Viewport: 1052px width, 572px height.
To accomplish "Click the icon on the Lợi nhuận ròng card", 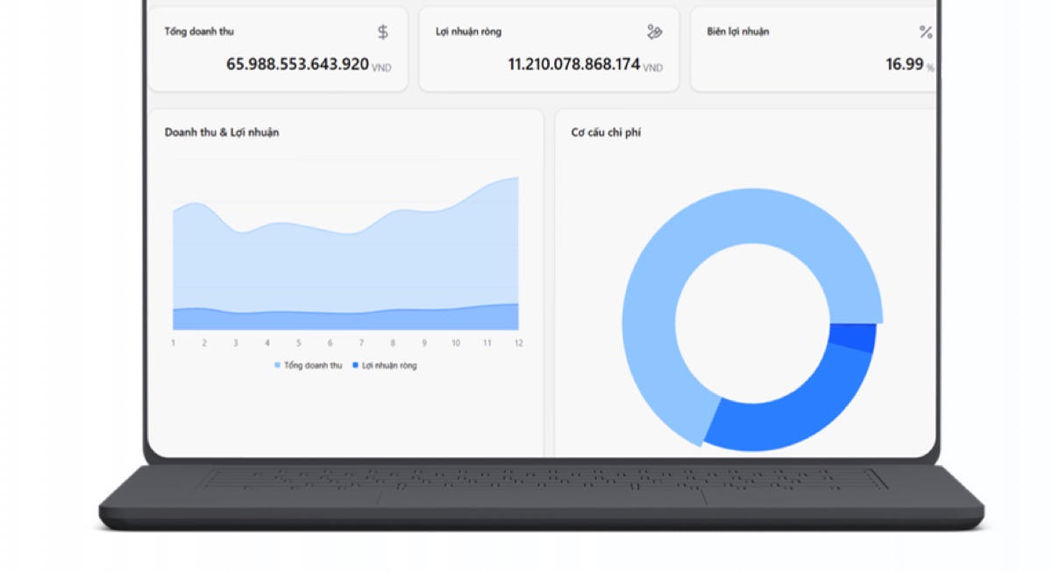I will (x=654, y=32).
